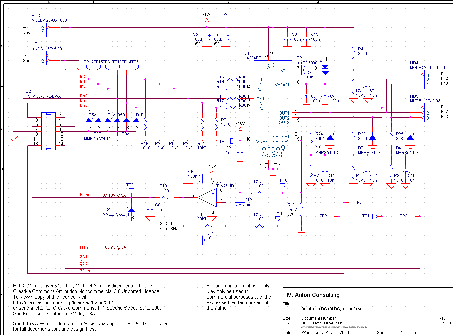453x335 pixels.
Task: Click the 'BLDC Motor Driver.dsn' document number
Action: click(x=322, y=323)
